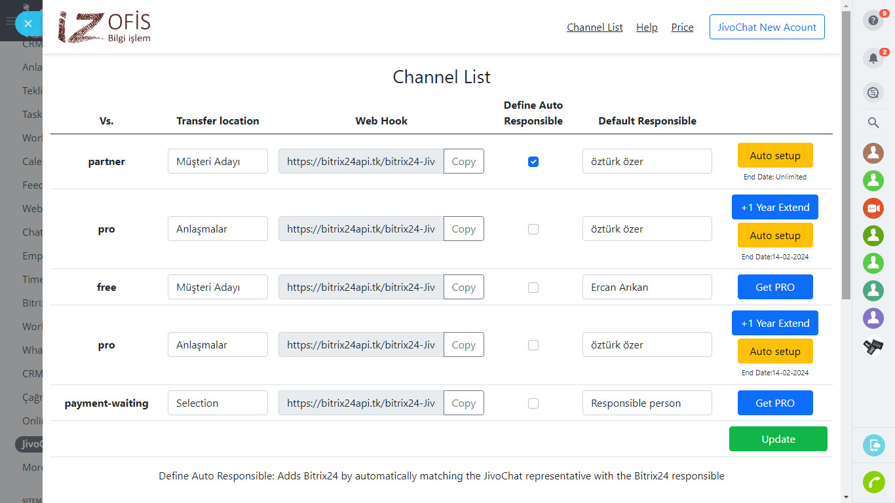This screenshot has height=503, width=895.
Task: Click the red video camera icon
Action: [873, 208]
